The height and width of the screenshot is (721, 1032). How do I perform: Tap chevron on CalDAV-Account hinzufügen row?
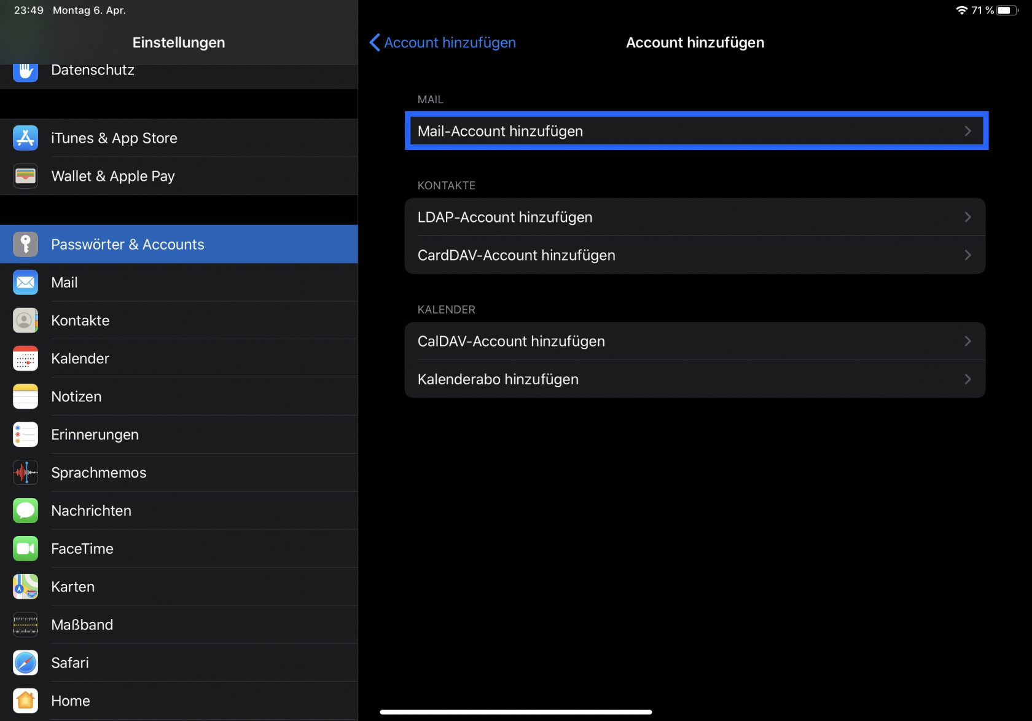click(x=968, y=341)
